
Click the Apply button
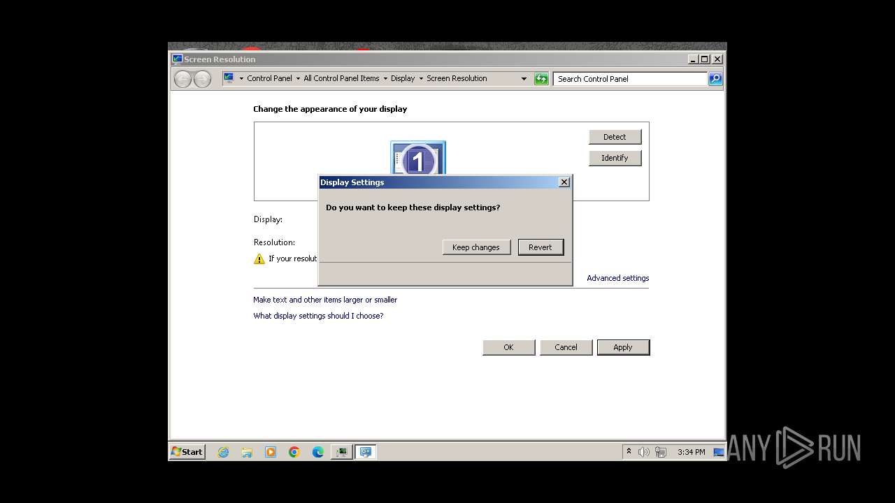pos(623,347)
